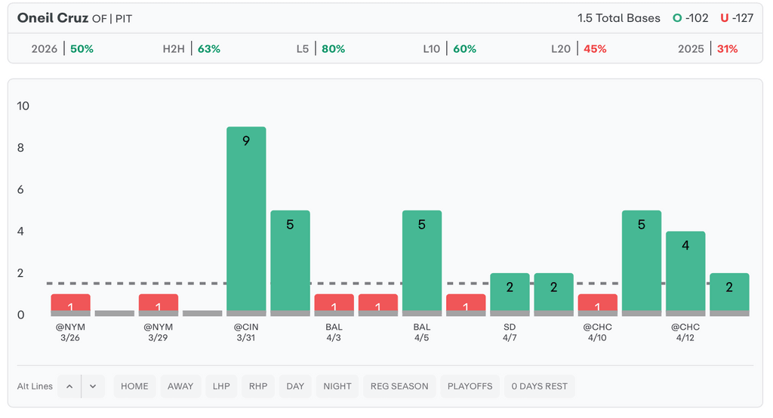The image size is (773, 418).
Task: Select the REG SEASON filter
Action: coord(399,386)
